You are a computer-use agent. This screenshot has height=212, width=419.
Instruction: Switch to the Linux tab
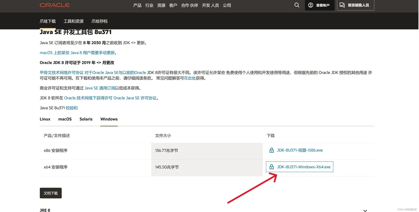(x=45, y=119)
